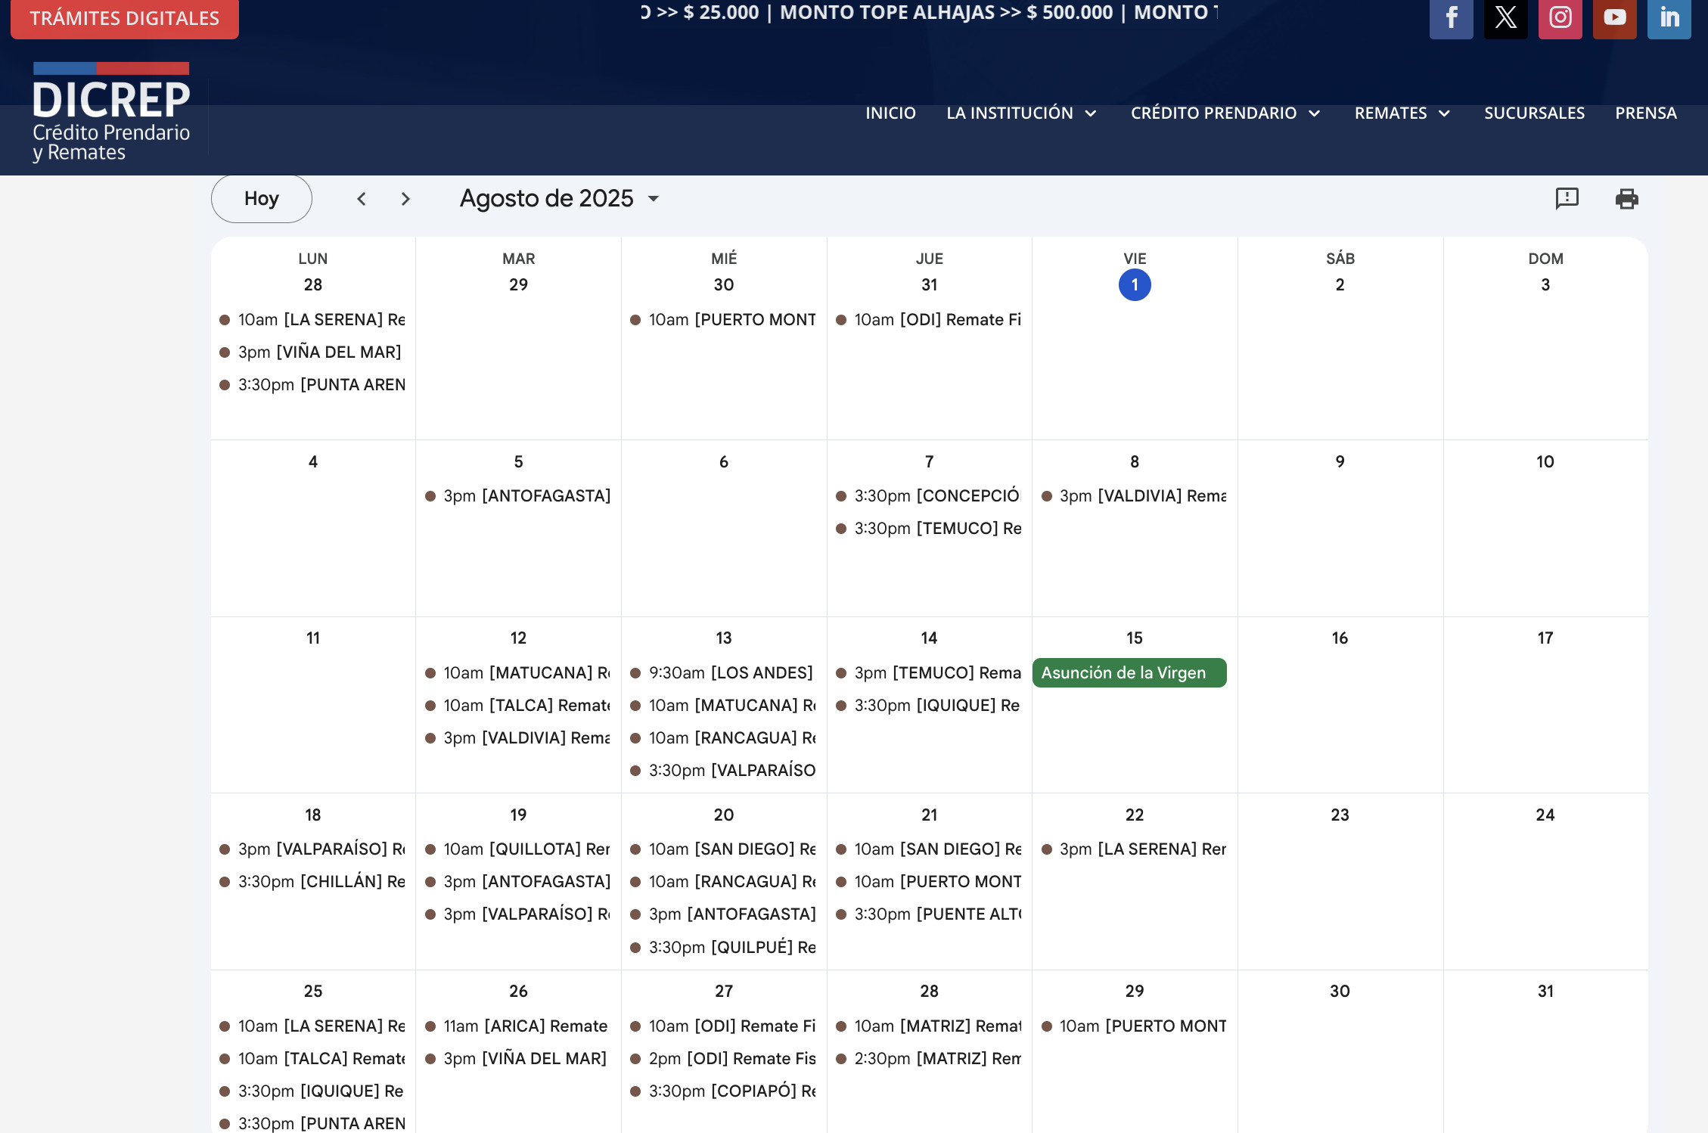Open the Prensa menu item
Image resolution: width=1708 pixels, height=1133 pixels.
(x=1645, y=113)
